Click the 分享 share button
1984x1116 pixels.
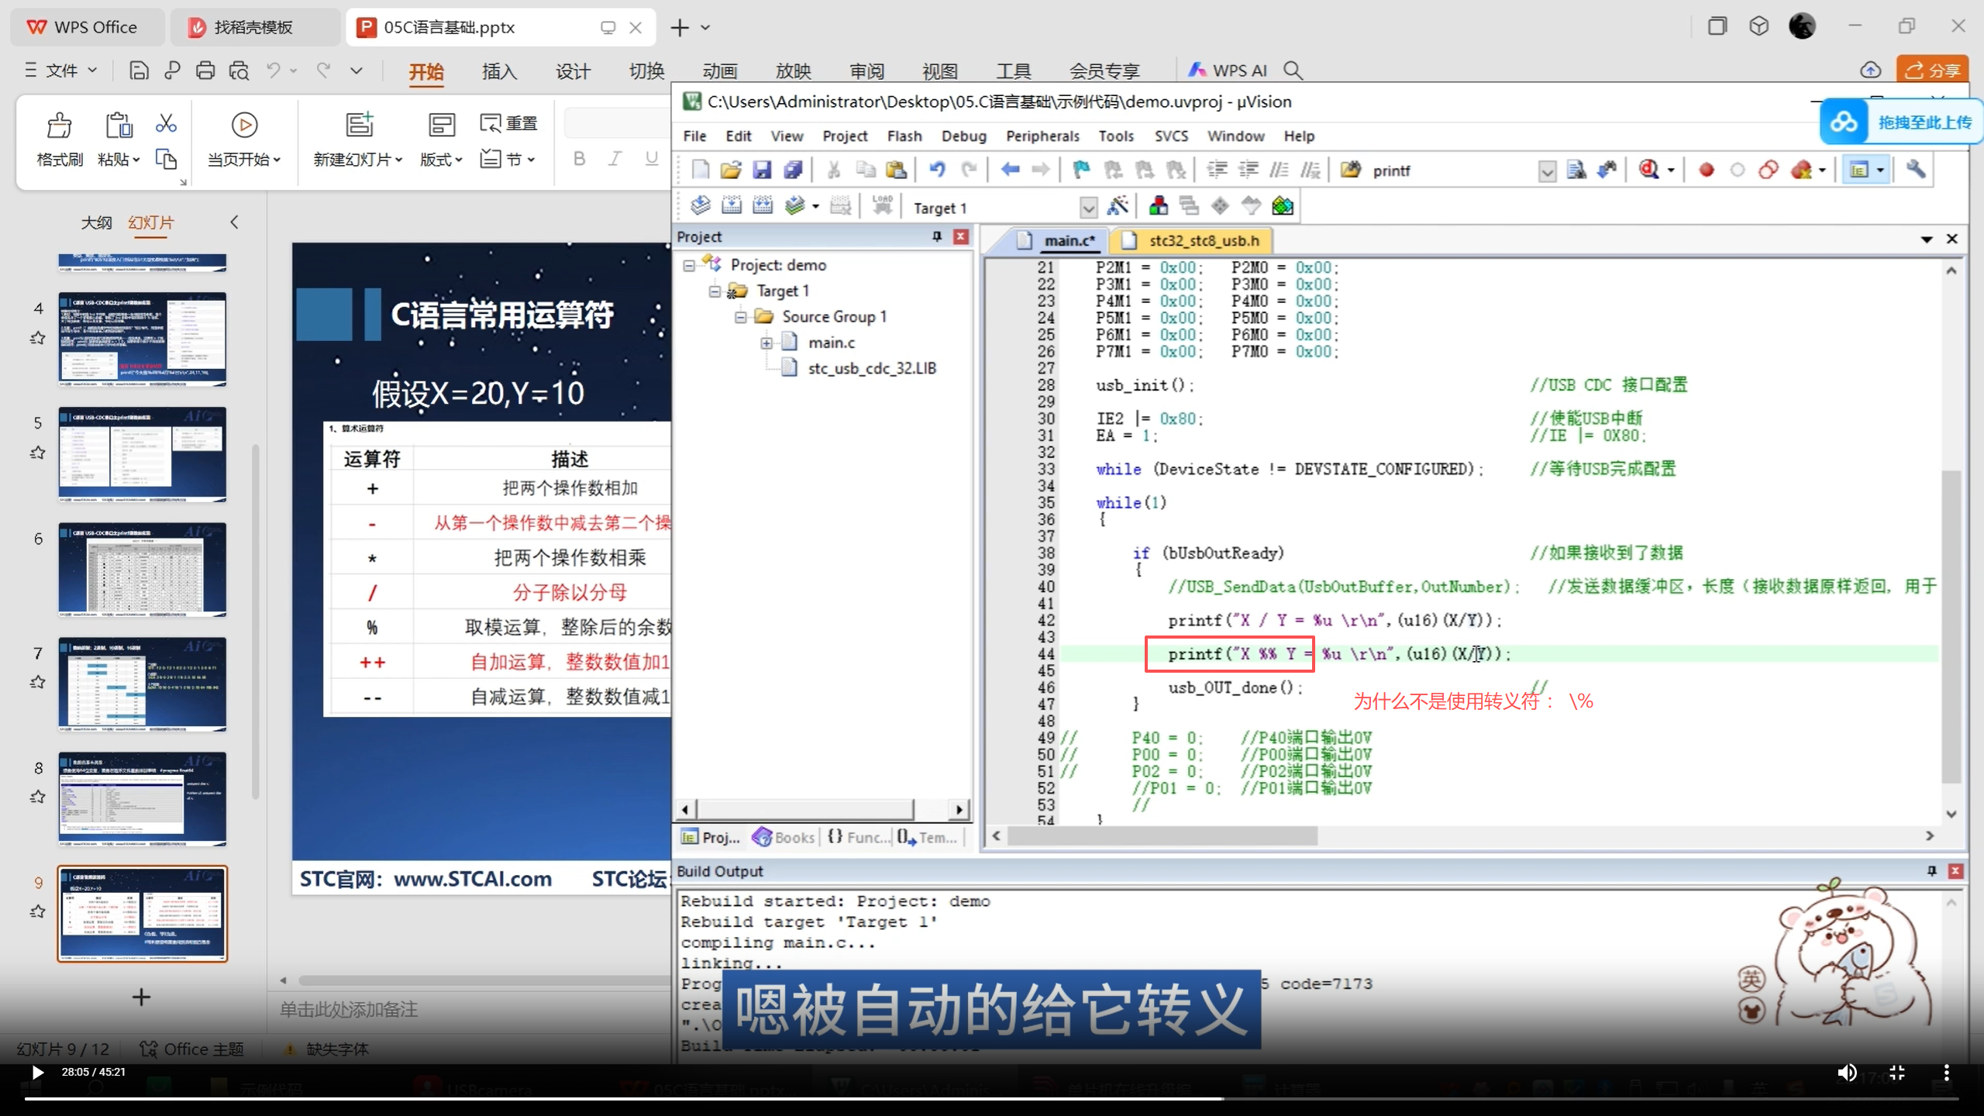click(x=1932, y=71)
